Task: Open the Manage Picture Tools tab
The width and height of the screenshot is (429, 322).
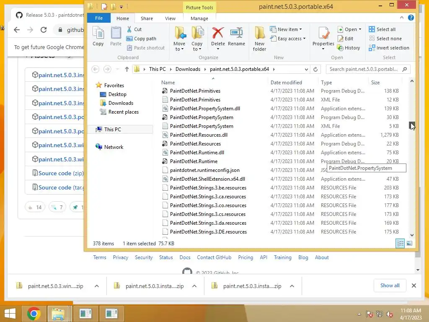Action: pos(199,18)
